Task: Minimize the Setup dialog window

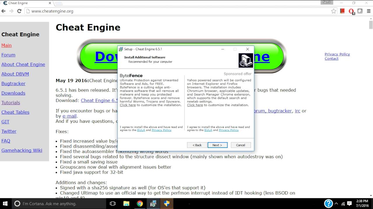Action: (x=223, y=49)
